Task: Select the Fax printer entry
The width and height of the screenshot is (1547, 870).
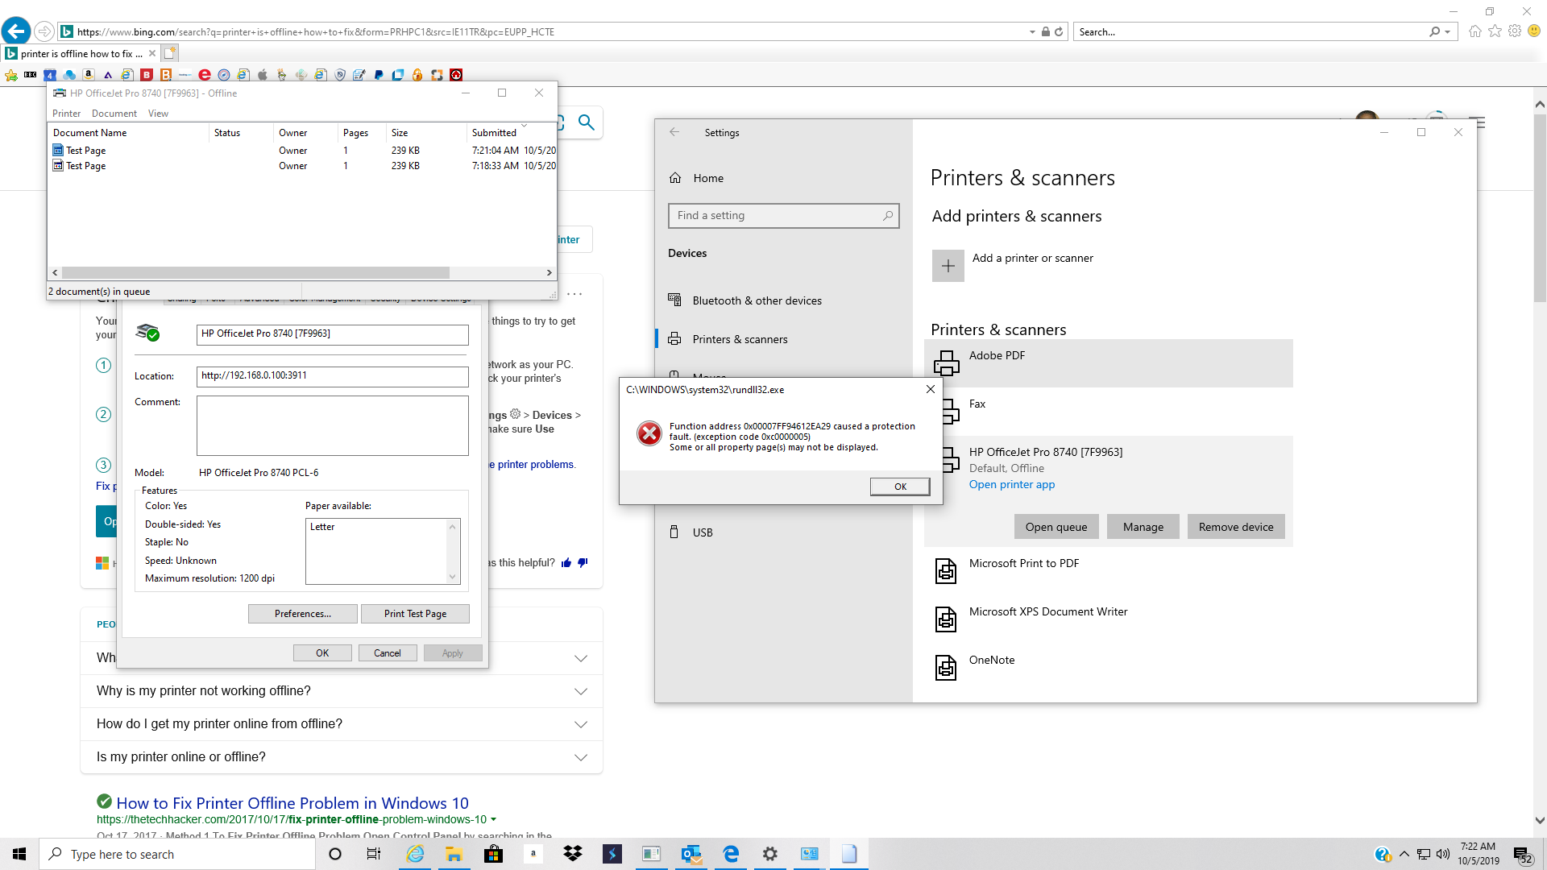Action: (x=1109, y=412)
